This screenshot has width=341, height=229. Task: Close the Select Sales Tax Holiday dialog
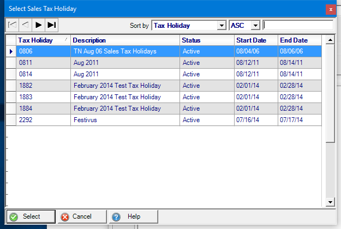330,9
